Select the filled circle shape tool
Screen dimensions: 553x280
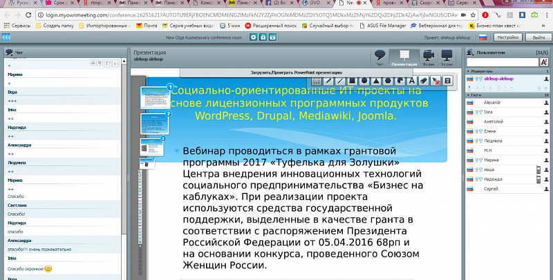click(364, 81)
